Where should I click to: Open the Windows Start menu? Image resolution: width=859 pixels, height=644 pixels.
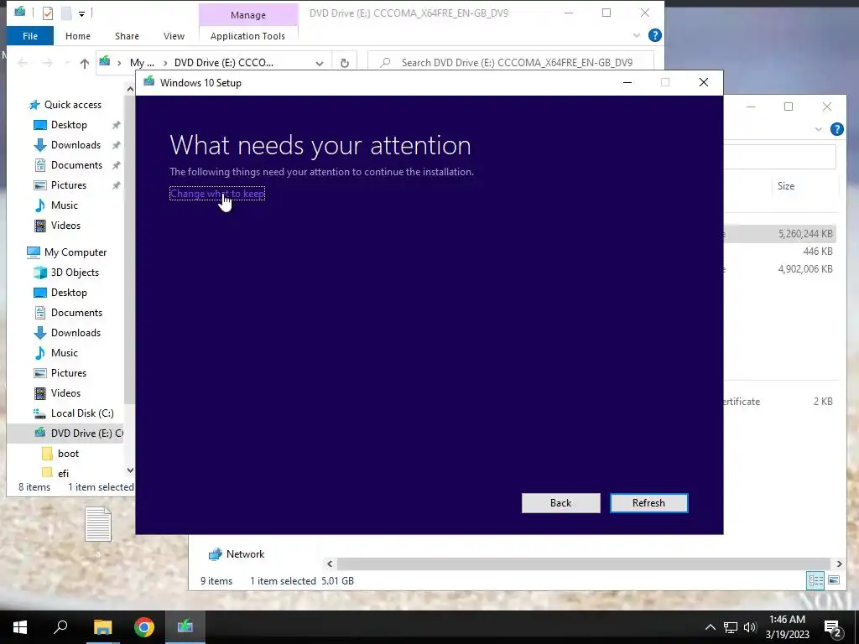click(20, 627)
